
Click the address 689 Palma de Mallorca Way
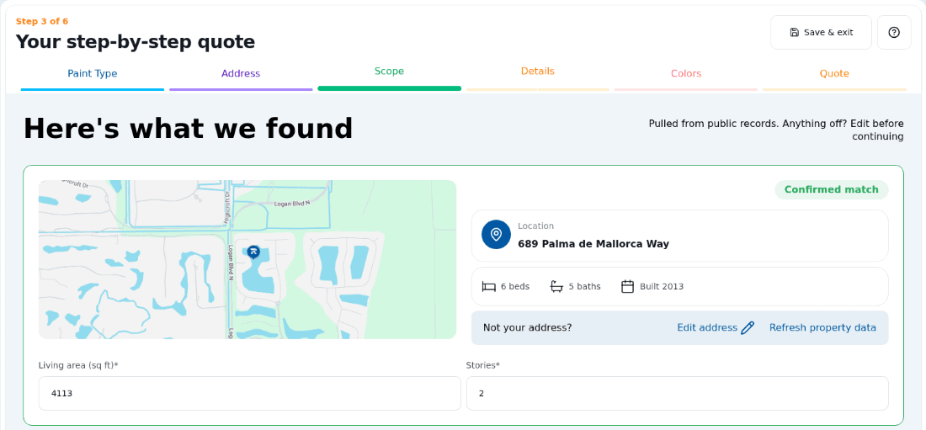[x=593, y=244]
